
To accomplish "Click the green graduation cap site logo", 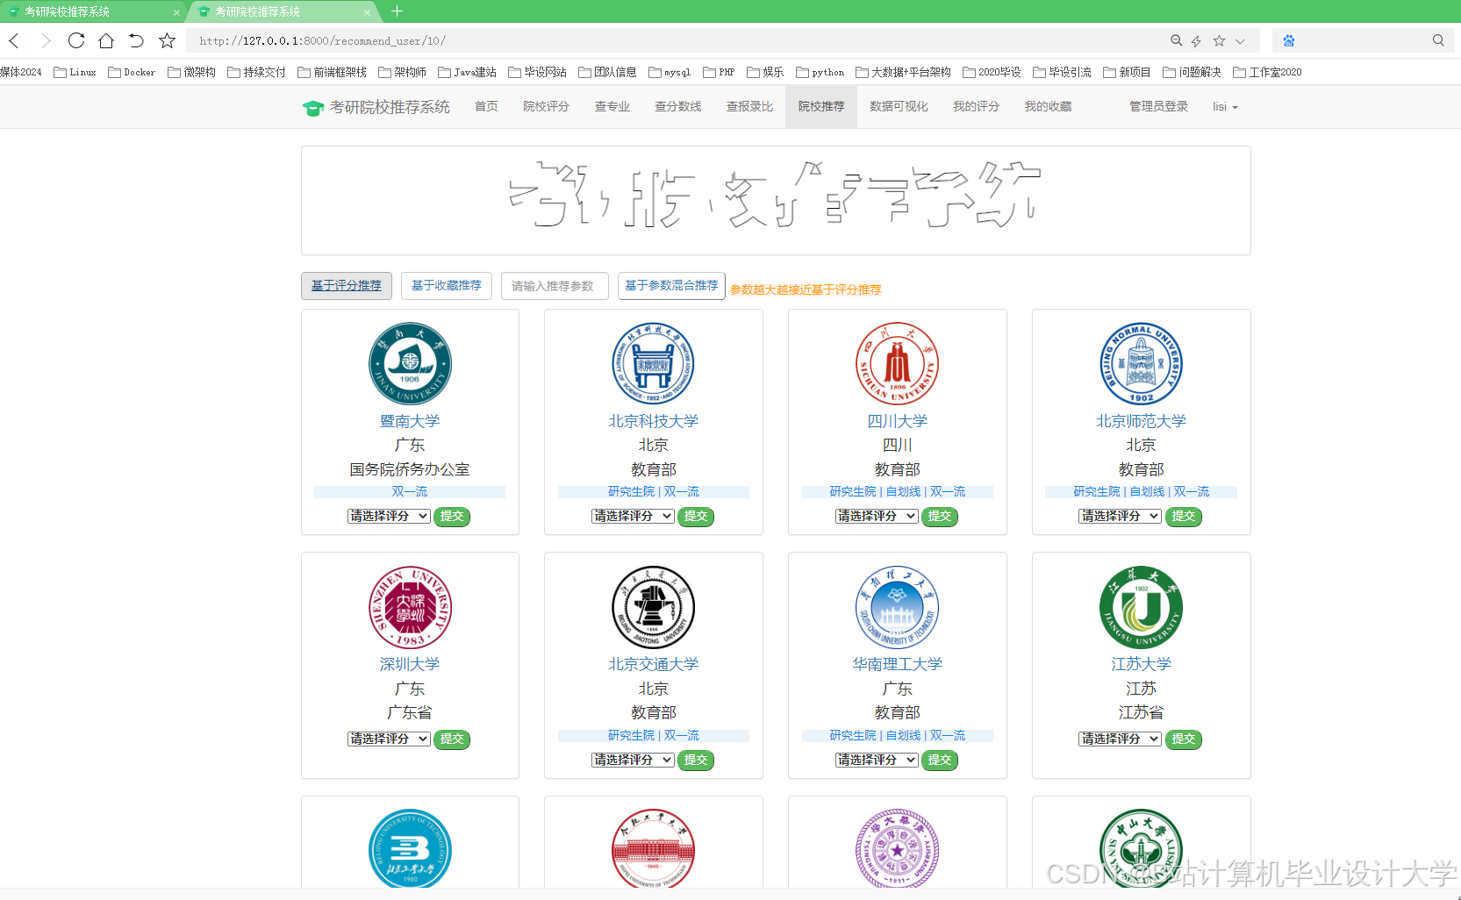I will [313, 108].
